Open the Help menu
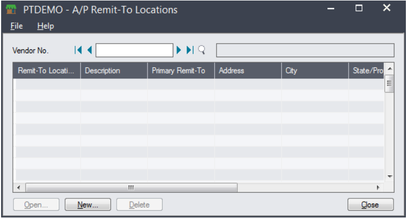 pyautogui.click(x=45, y=26)
